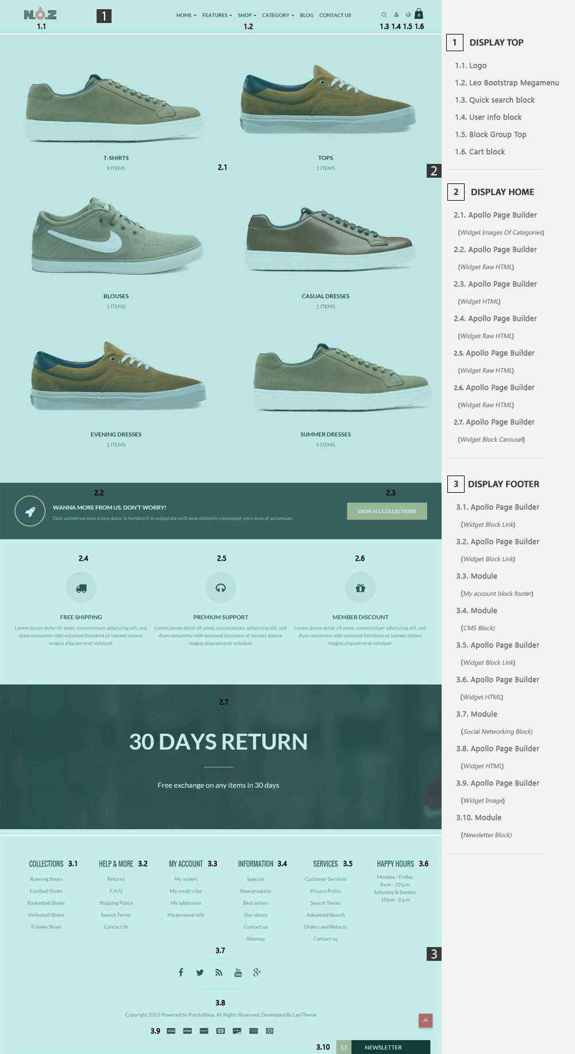
Task: Open the shopping cart bag icon
Action: coord(419,14)
